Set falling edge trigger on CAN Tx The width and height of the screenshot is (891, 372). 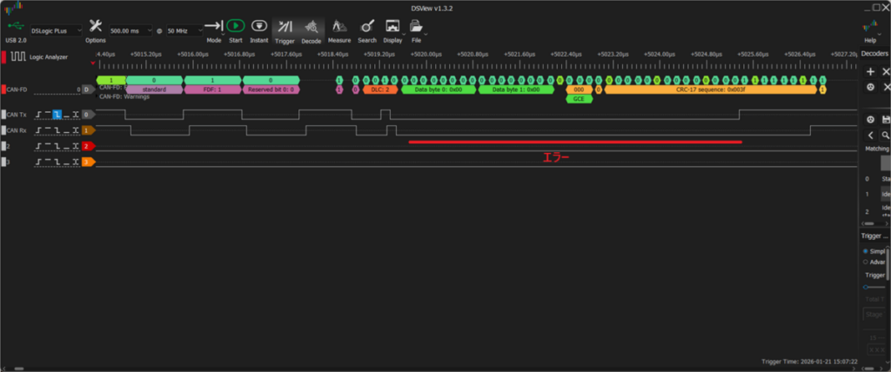[x=57, y=114]
